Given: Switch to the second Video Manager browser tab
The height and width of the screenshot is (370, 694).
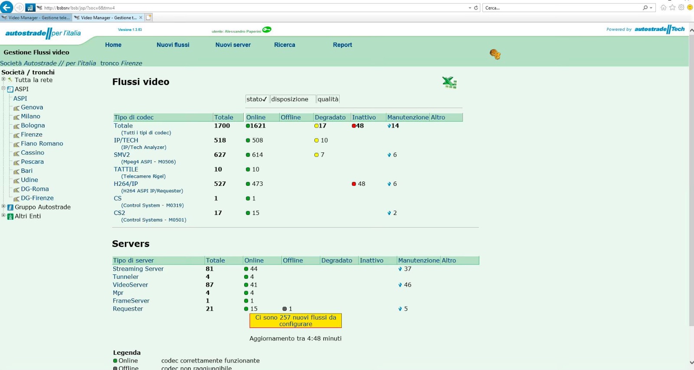Looking at the screenshot, I should tap(108, 18).
